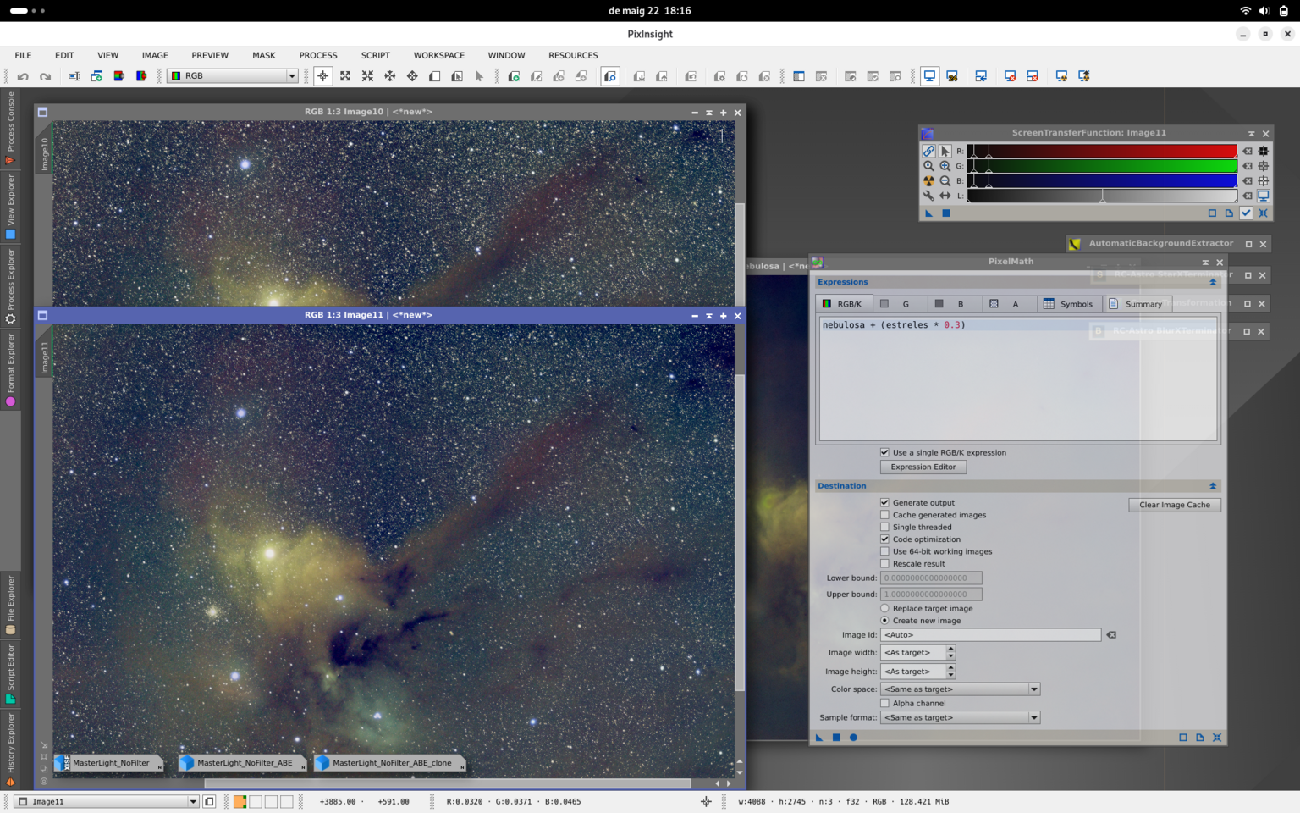
Task: Click the Clear Image Cache button
Action: (x=1175, y=505)
